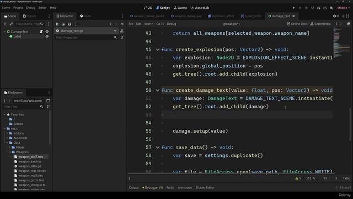Go to previous object in Inspector history
Viewport: 353px width, 199px height.
tap(111, 24)
